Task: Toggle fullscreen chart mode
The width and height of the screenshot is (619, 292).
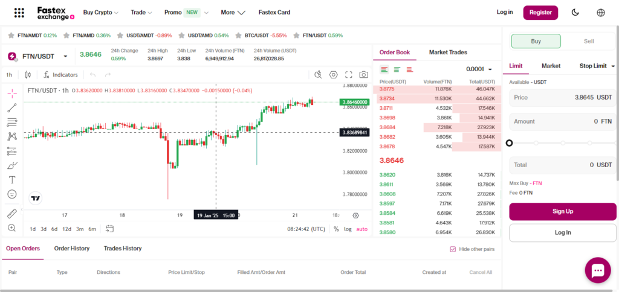Action: 349,74
